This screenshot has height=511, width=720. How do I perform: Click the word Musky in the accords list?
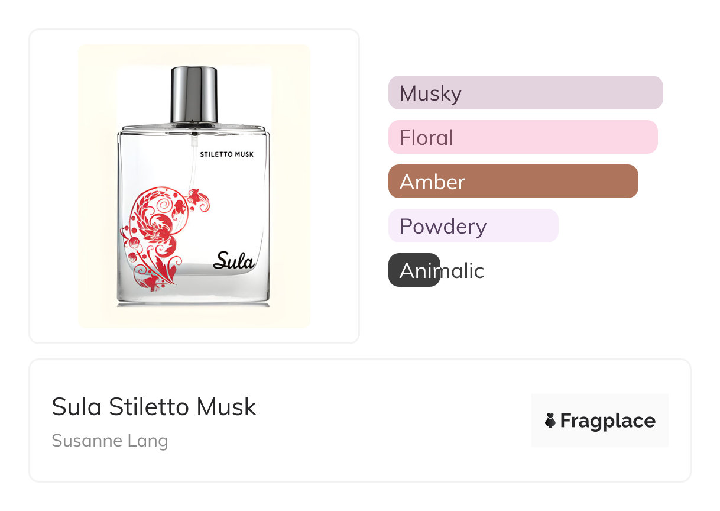[x=430, y=93]
